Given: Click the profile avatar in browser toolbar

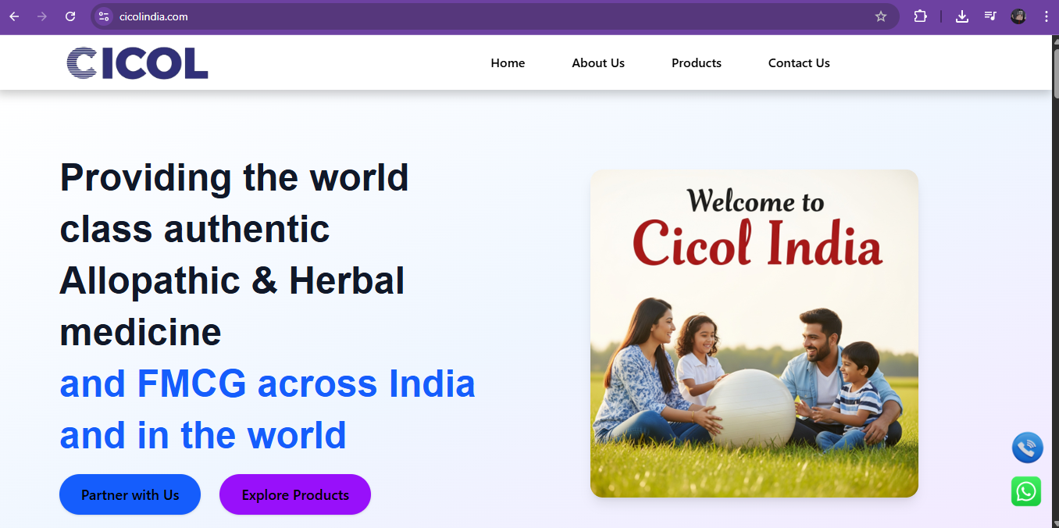Looking at the screenshot, I should click(1018, 16).
